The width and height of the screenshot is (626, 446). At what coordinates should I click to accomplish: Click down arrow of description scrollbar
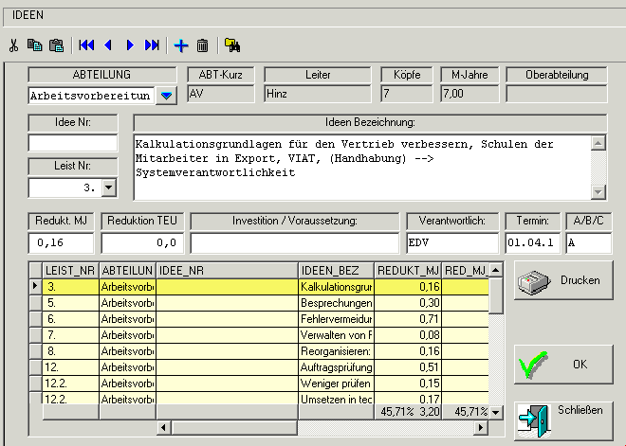(x=598, y=192)
